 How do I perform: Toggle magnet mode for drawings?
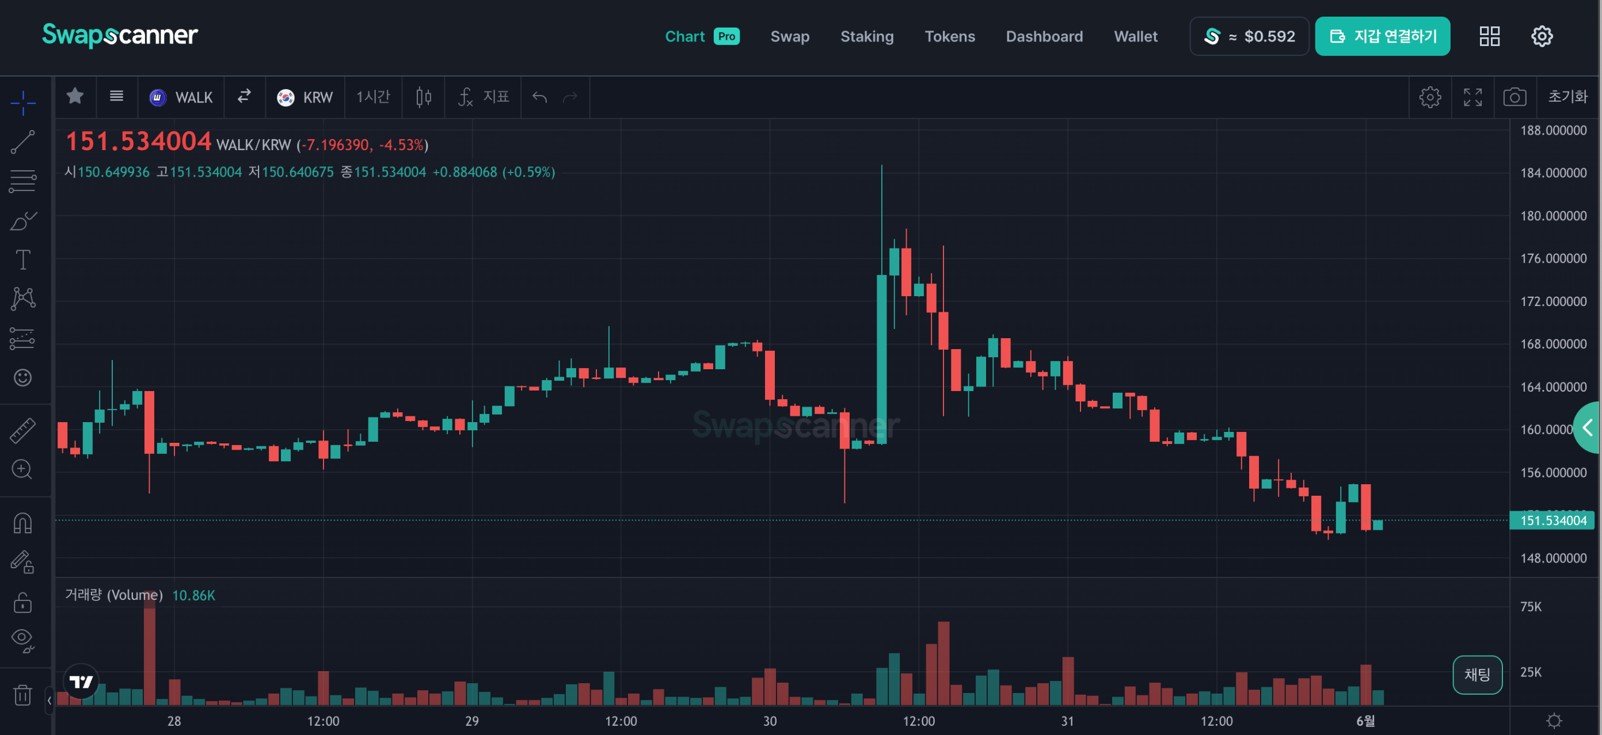(x=22, y=523)
